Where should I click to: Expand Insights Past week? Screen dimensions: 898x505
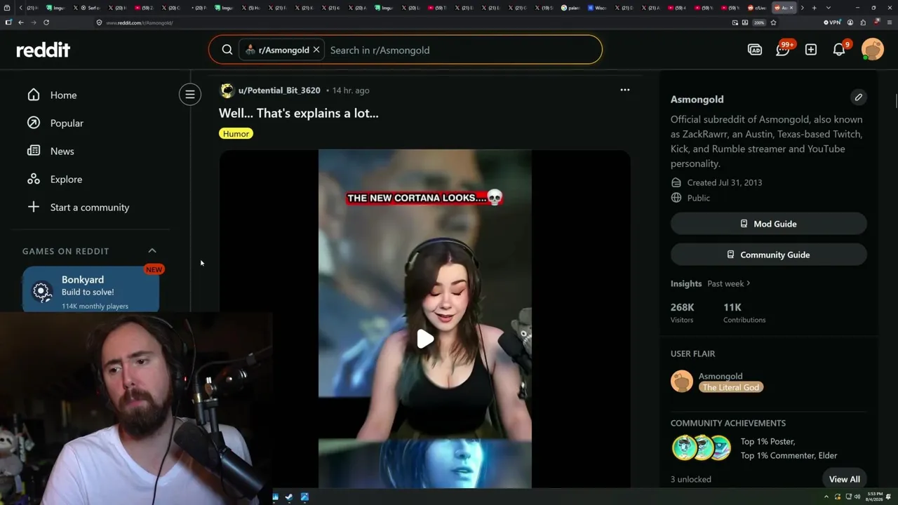[729, 283]
